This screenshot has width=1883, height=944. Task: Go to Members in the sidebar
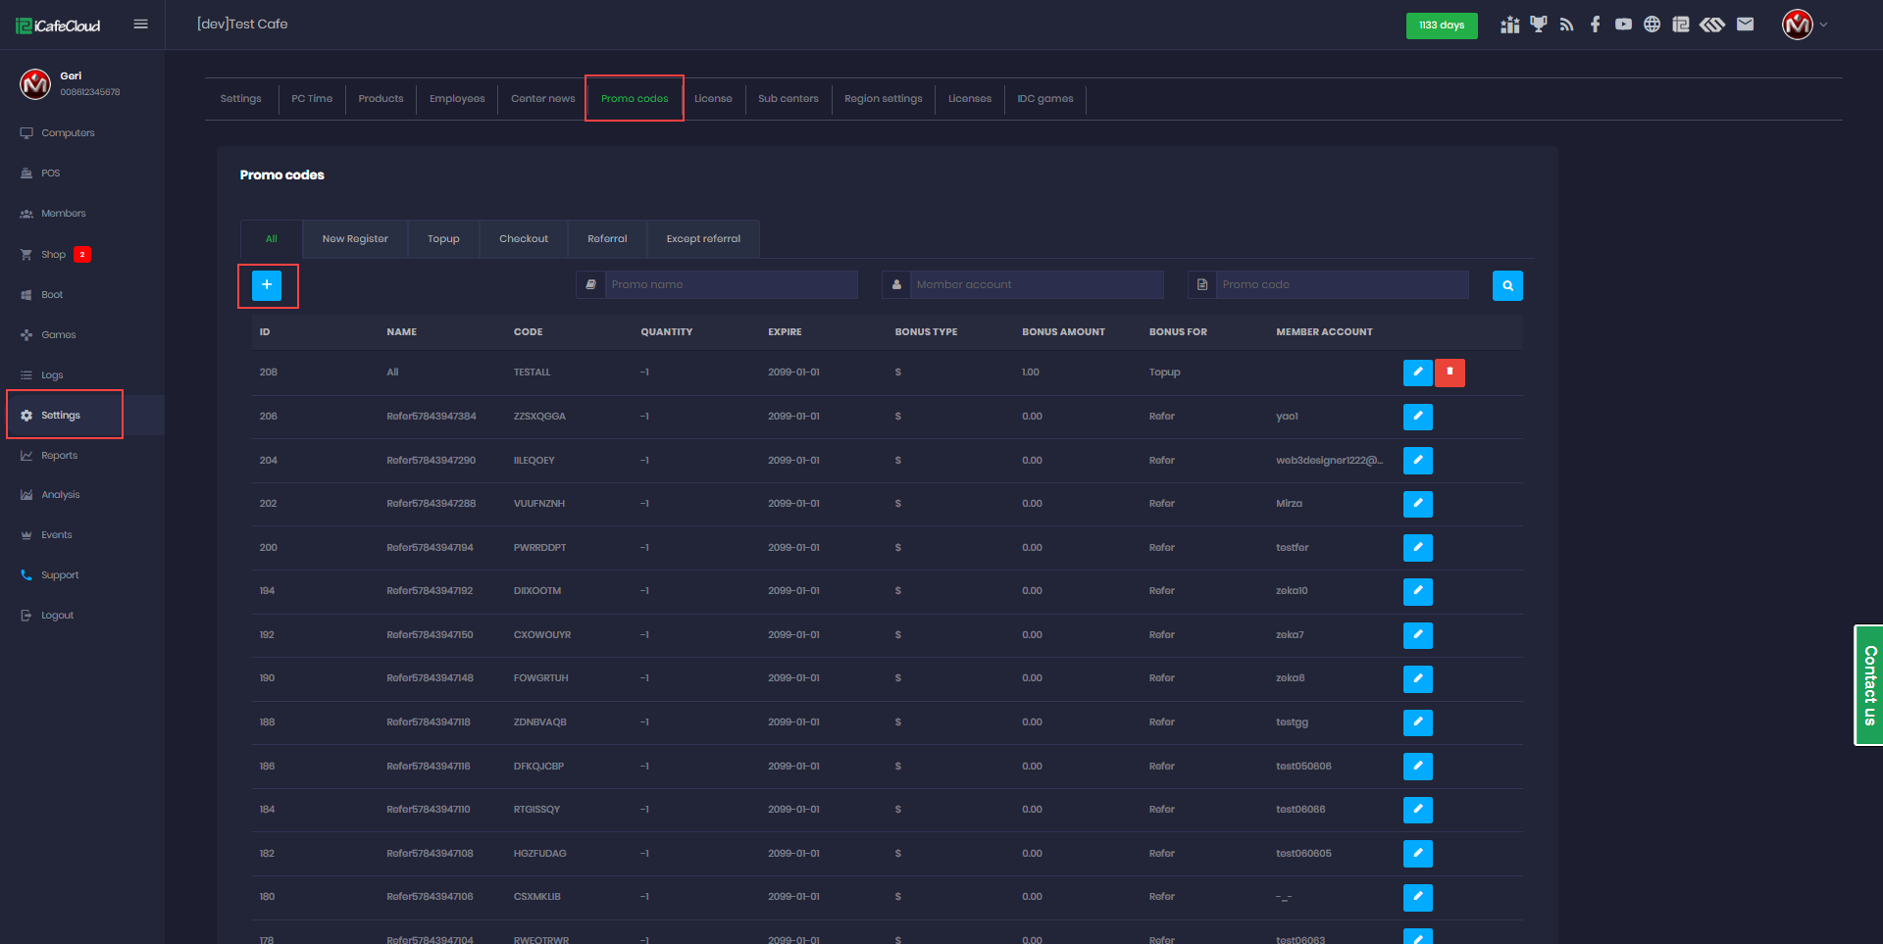pyautogui.click(x=64, y=214)
